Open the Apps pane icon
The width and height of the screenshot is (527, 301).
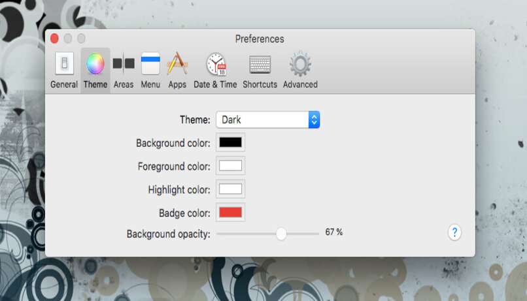[x=177, y=63]
